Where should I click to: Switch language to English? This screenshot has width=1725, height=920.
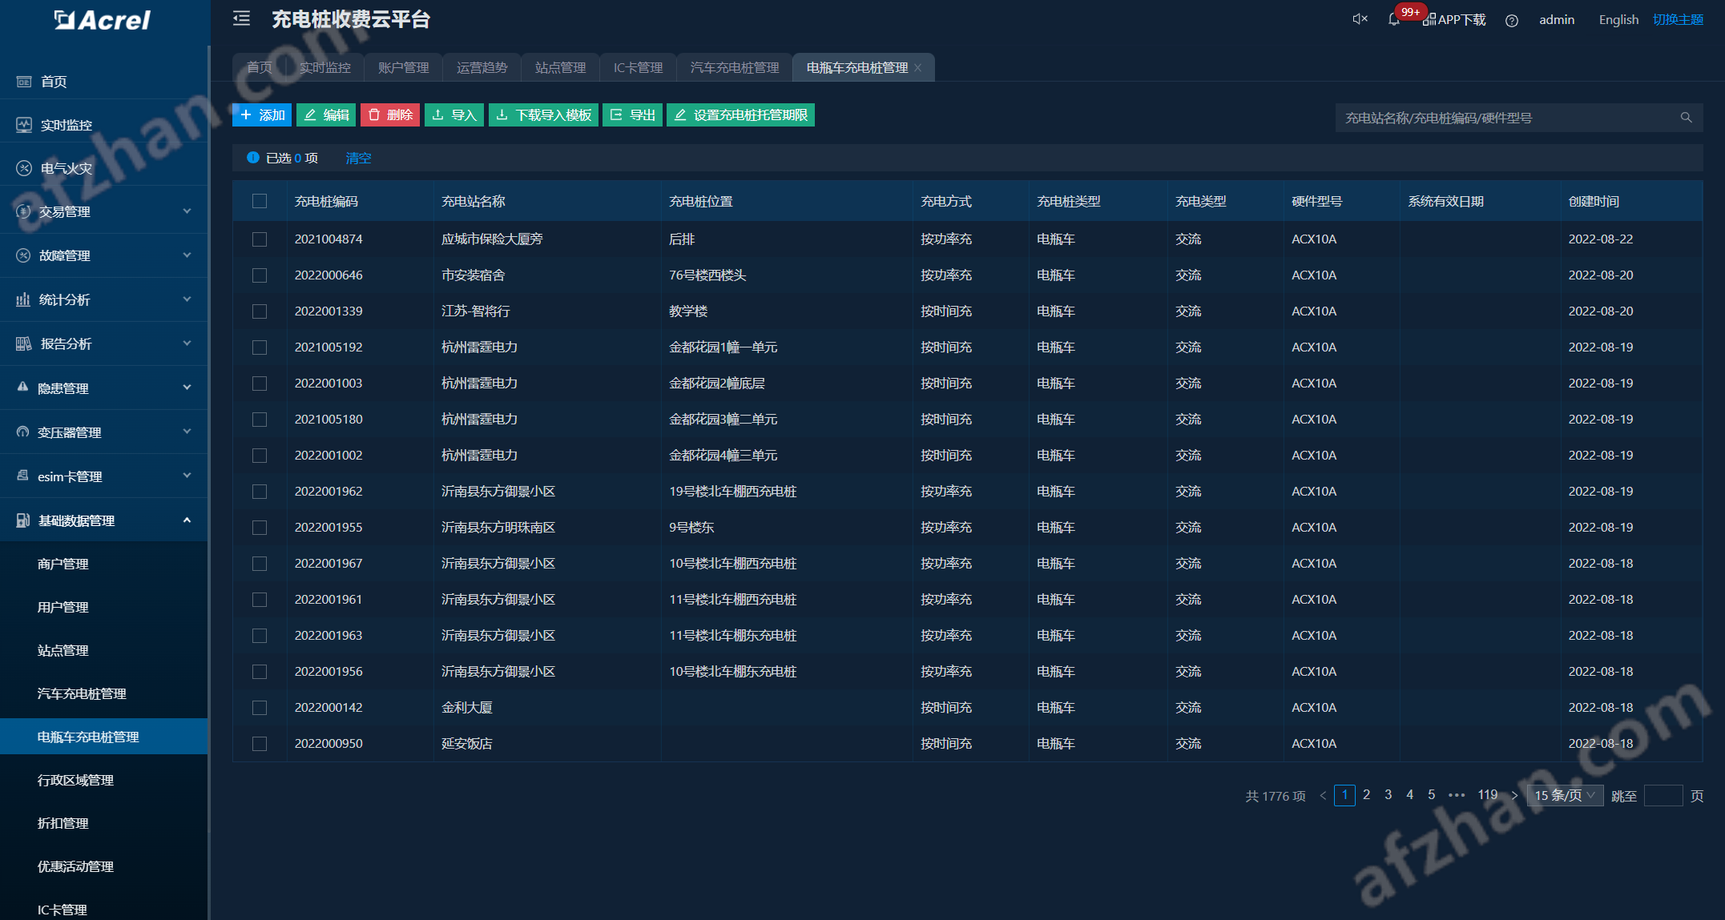pyautogui.click(x=1618, y=20)
